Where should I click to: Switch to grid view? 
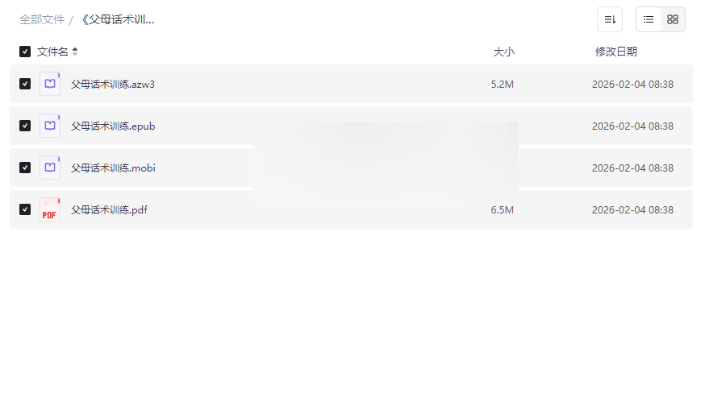click(x=673, y=19)
